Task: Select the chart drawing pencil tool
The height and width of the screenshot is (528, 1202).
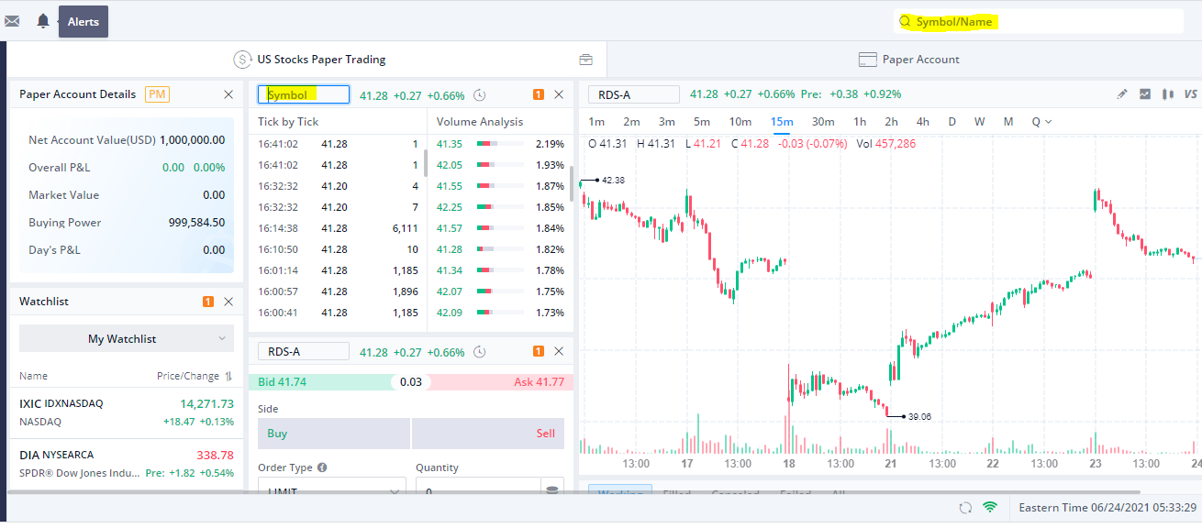Action: pos(1121,94)
